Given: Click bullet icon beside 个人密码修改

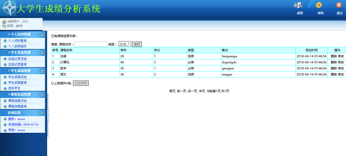Looking at the screenshot, I should [5, 46].
